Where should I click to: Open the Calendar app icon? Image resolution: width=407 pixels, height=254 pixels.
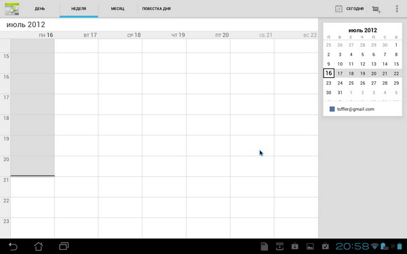coord(12,9)
